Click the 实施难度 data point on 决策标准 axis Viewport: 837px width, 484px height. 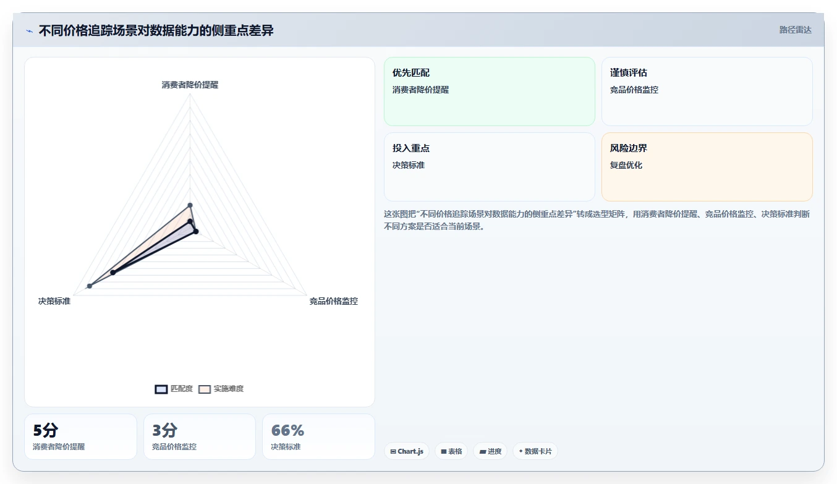point(90,286)
